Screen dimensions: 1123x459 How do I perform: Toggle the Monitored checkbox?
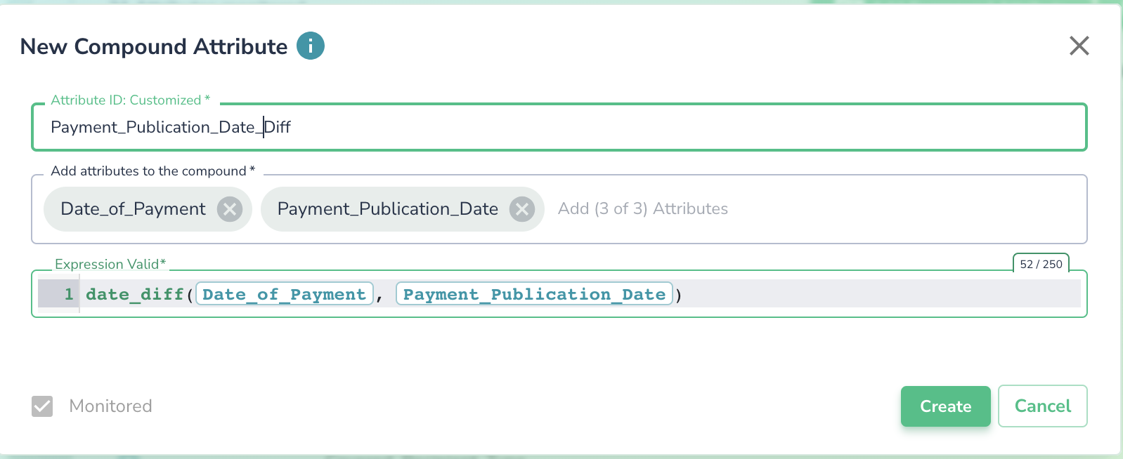(42, 406)
